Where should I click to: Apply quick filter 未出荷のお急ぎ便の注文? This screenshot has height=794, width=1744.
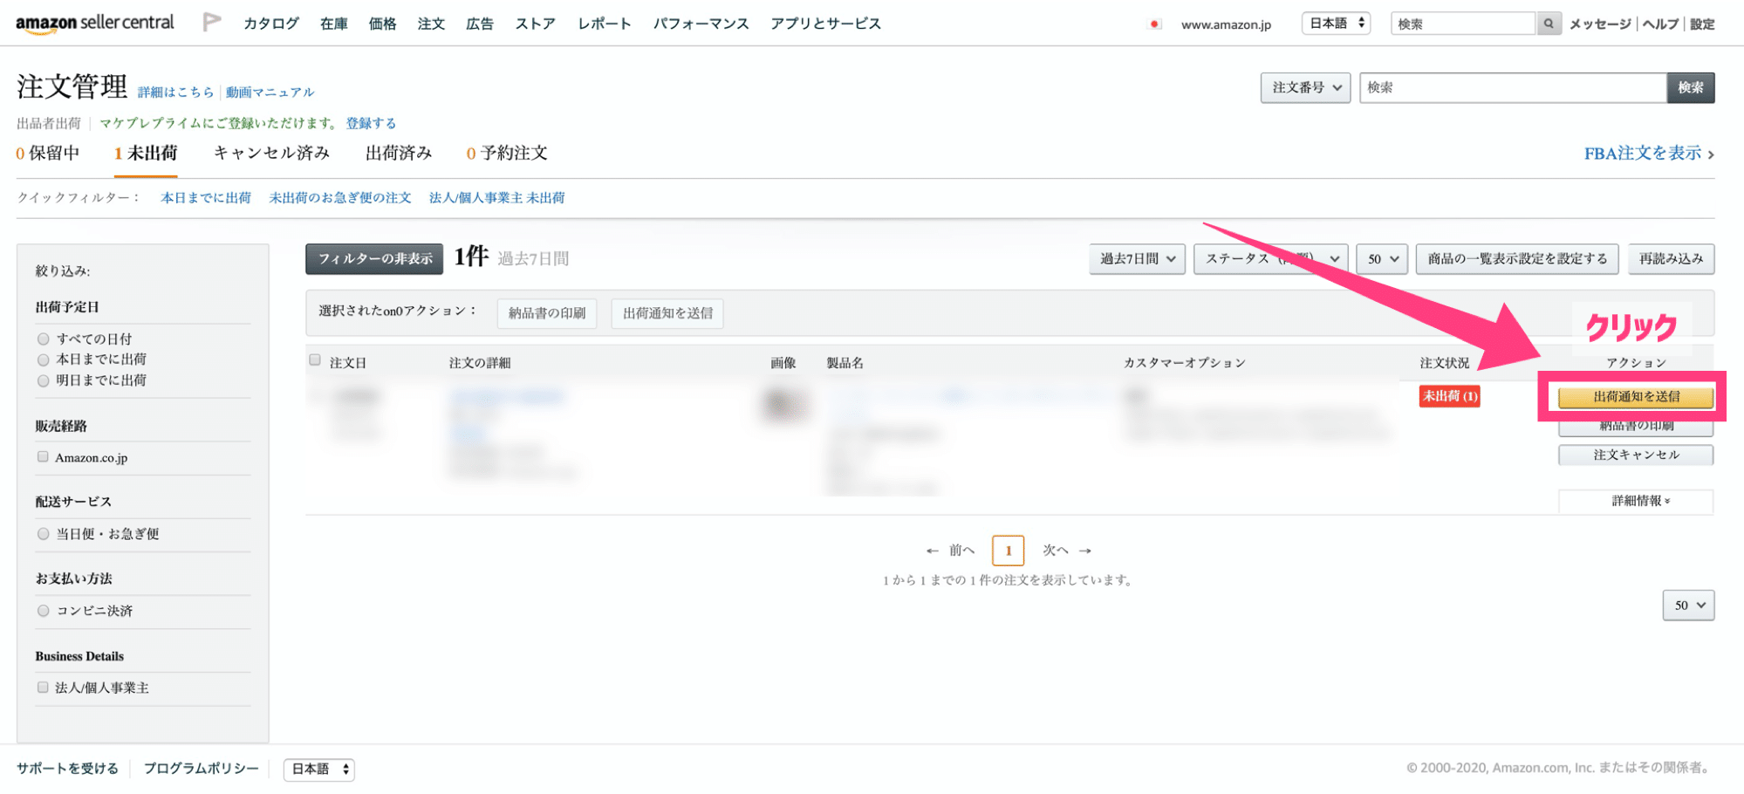pos(340,198)
